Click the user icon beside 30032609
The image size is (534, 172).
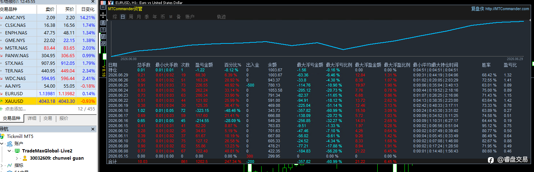click(25, 158)
